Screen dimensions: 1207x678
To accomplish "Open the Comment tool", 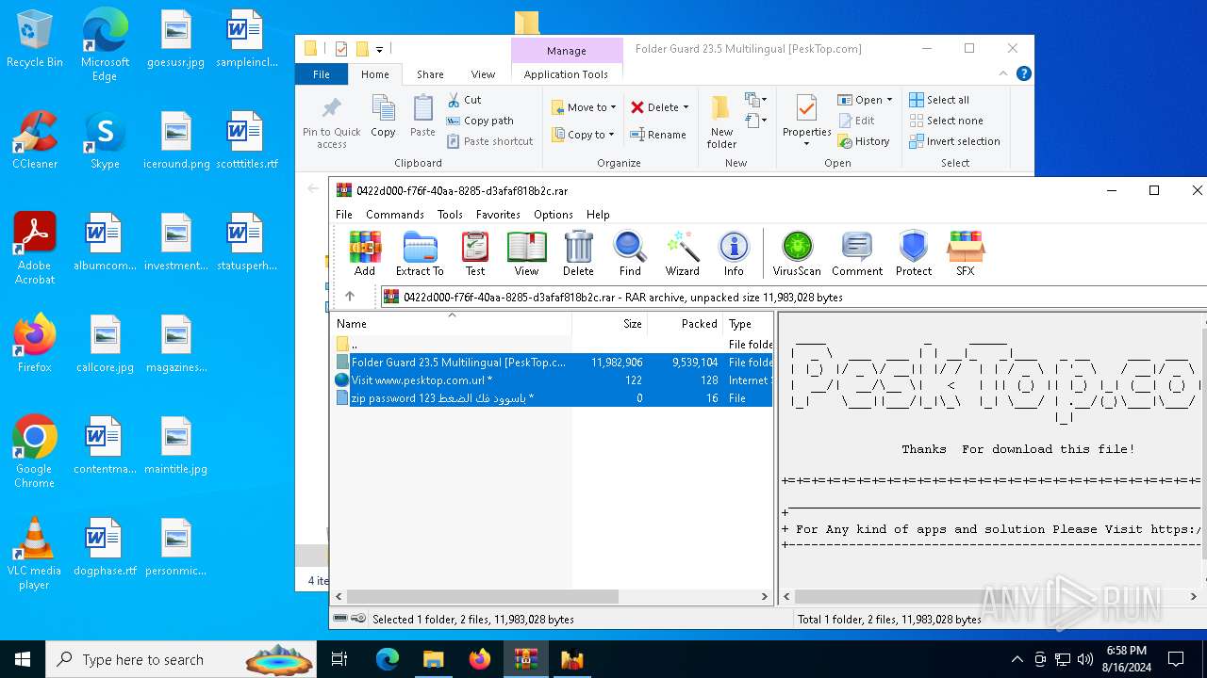I will click(x=857, y=253).
